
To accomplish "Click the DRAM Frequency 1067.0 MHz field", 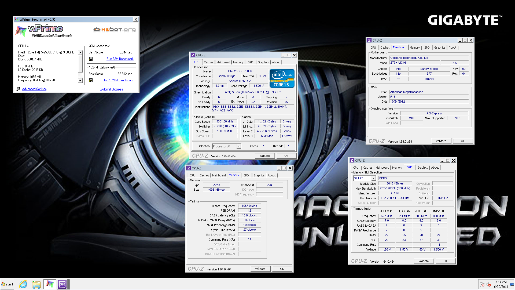I will point(249,206).
